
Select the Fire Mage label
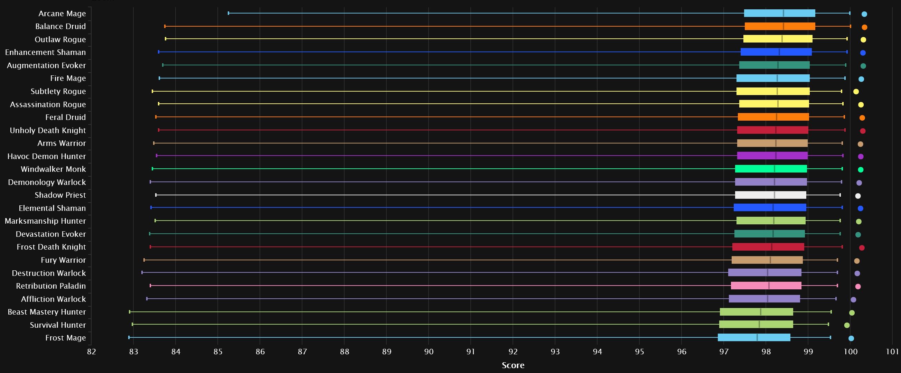68,78
